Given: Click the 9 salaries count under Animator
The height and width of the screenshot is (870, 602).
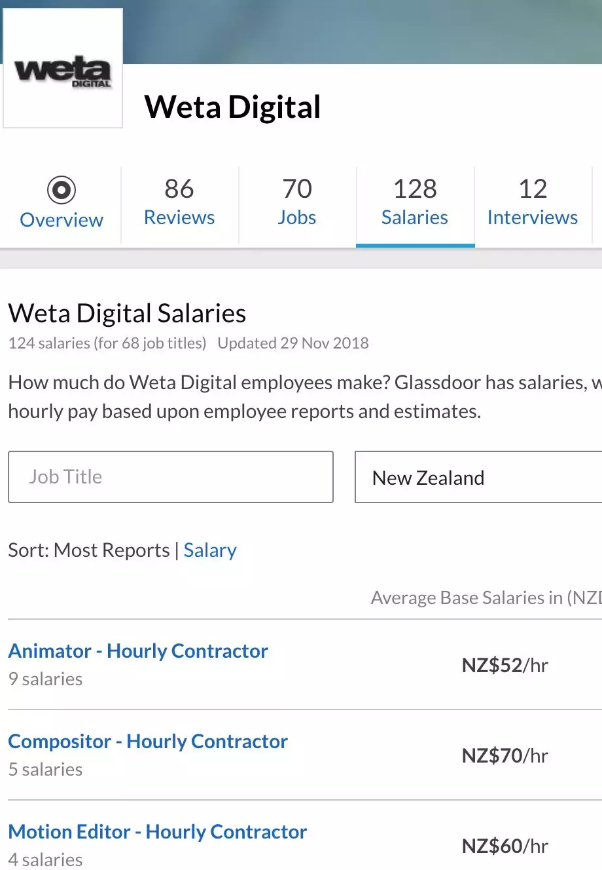Looking at the screenshot, I should [46, 679].
